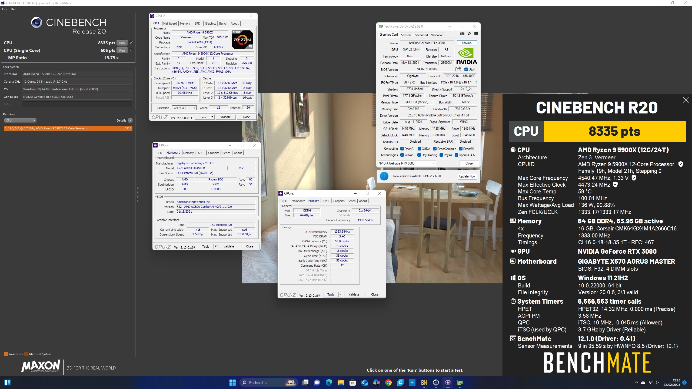Image resolution: width=692 pixels, height=389 pixels.
Task: Toggle DirectML checkbox in GPU-Z
Action: coord(461,149)
